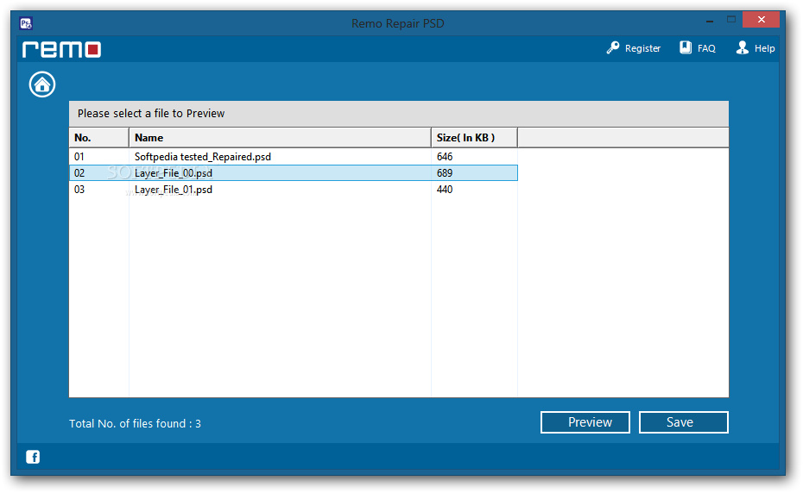The image size is (803, 493).
Task: Select Softpedia tested_Repaired.psd file
Action: [203, 157]
